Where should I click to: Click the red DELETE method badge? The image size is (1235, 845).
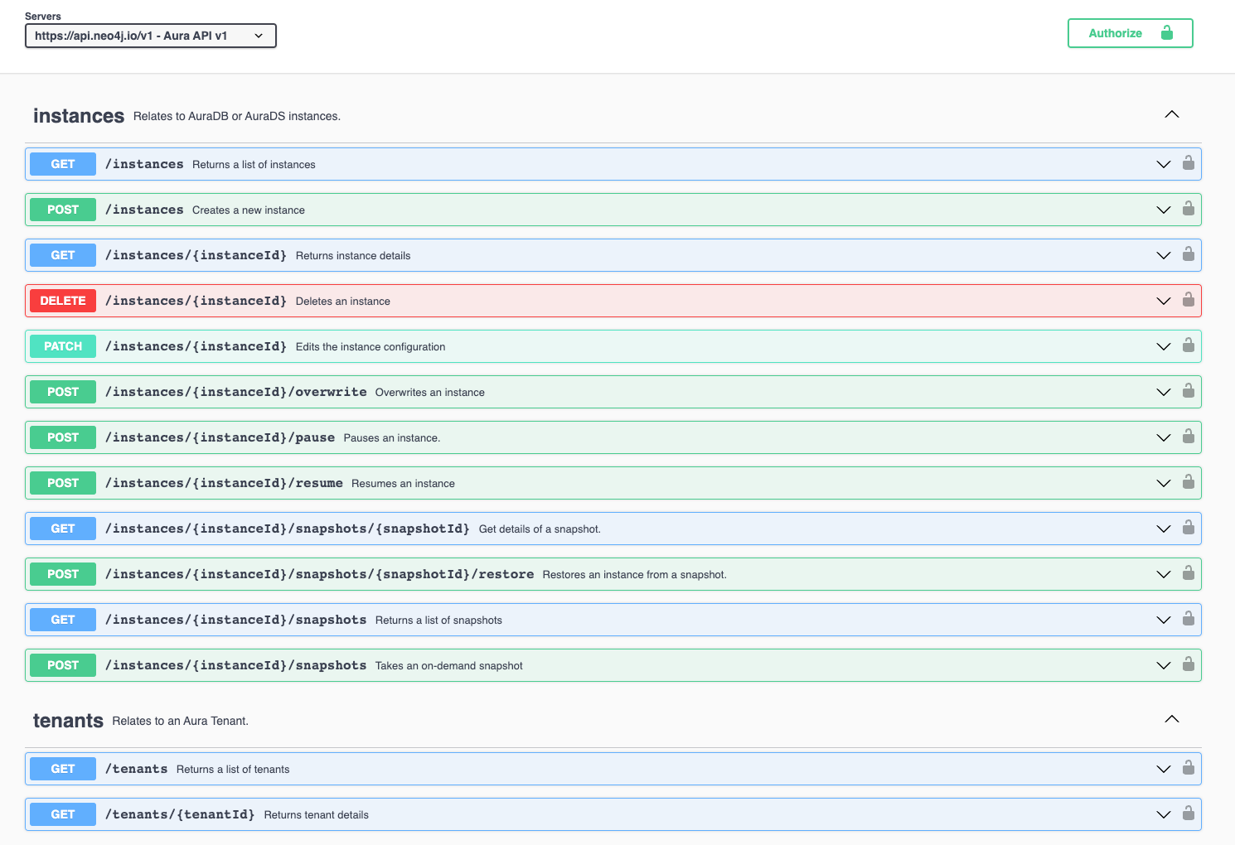[63, 301]
